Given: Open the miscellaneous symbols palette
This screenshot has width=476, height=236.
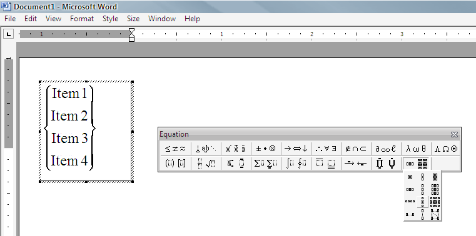Looking at the screenshot, I should [385, 149].
